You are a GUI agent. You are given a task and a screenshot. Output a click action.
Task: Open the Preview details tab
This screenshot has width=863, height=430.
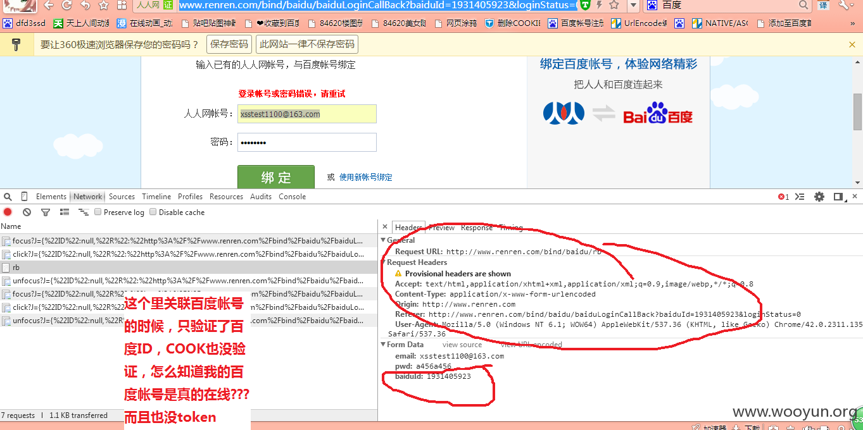(441, 228)
